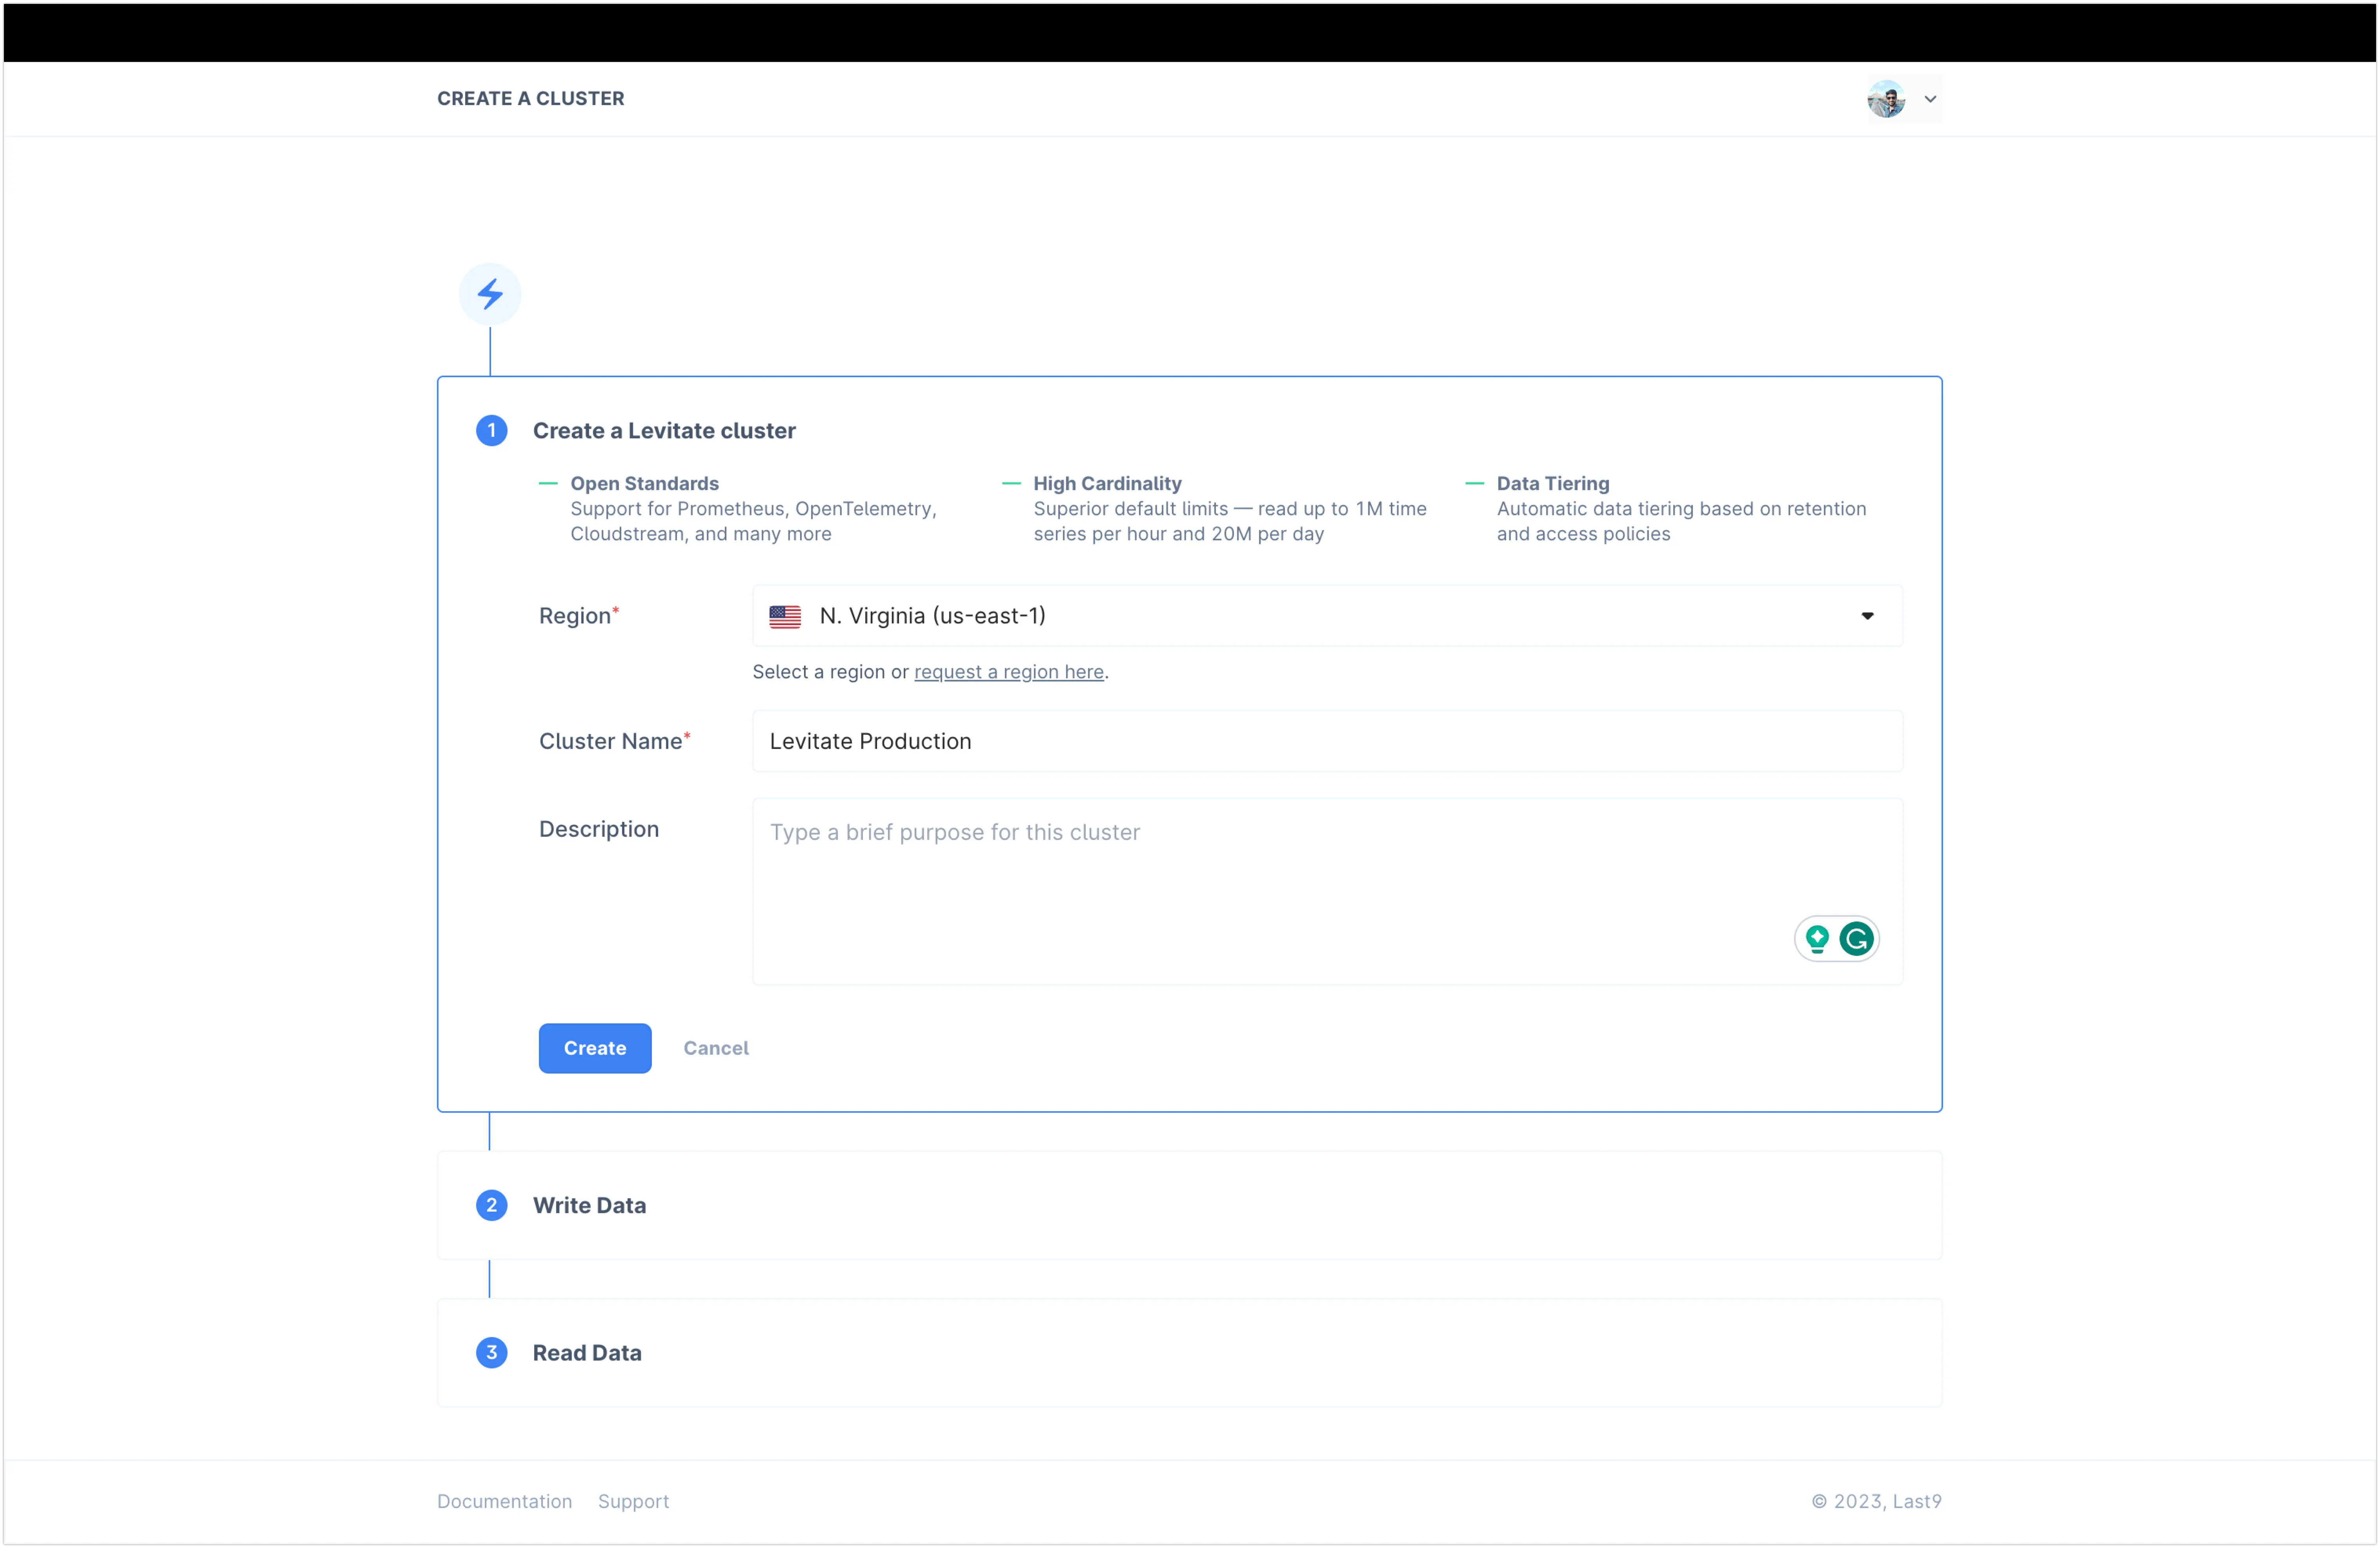Click the step 3 number badge

click(x=491, y=1353)
